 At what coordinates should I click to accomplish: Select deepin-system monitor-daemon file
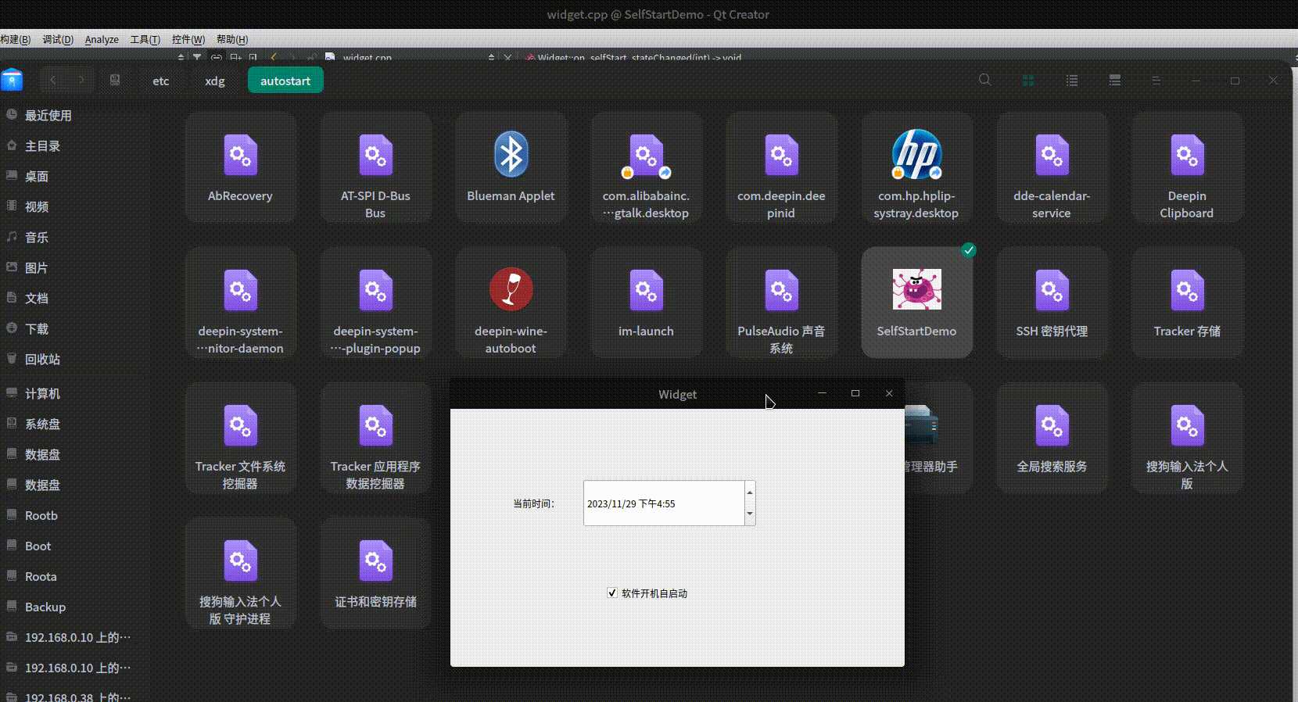pos(240,303)
